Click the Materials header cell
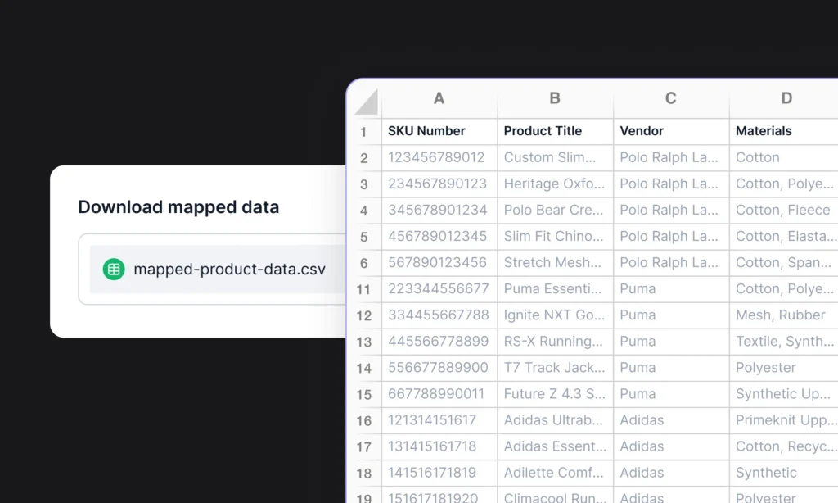This screenshot has height=503, width=838. (784, 131)
